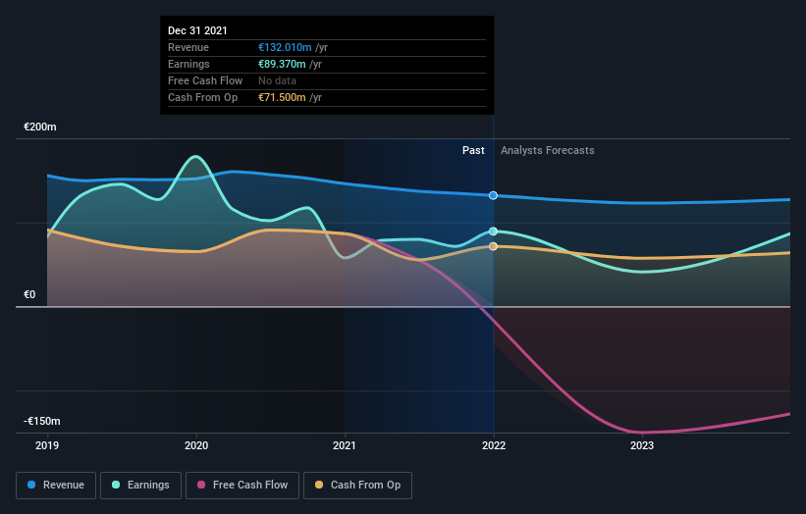The width and height of the screenshot is (806, 514).
Task: Toggle the Revenue legend button
Action: pos(56,486)
